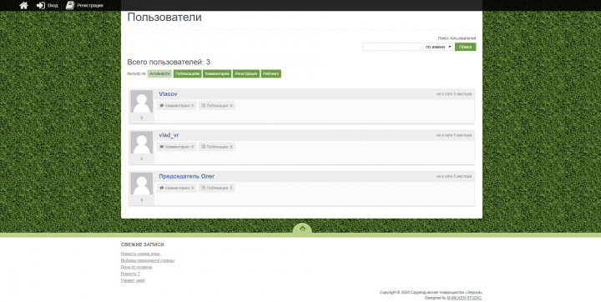Open the 'Выборы президента страны' post

(148, 260)
